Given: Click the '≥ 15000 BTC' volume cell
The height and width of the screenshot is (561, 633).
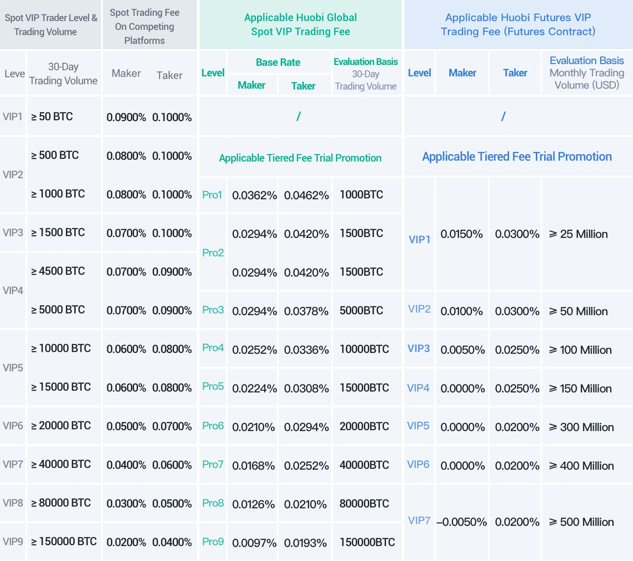Looking at the screenshot, I should [61, 387].
